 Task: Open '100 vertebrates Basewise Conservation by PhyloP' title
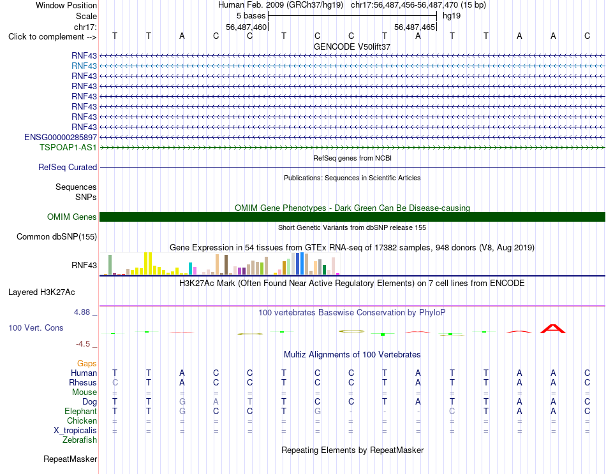(352, 313)
